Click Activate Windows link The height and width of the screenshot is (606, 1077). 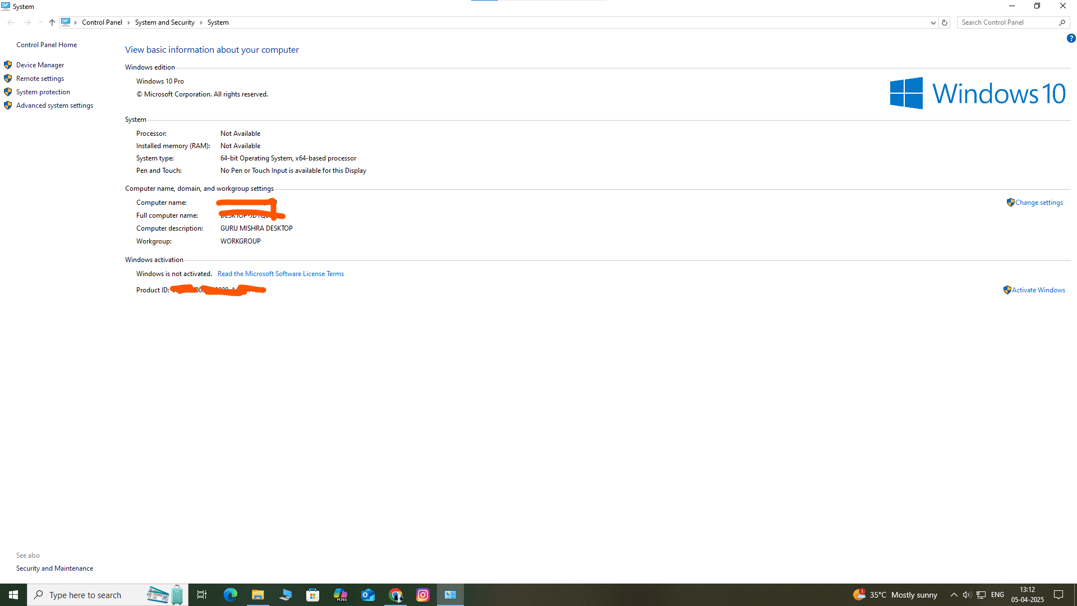[x=1038, y=290]
